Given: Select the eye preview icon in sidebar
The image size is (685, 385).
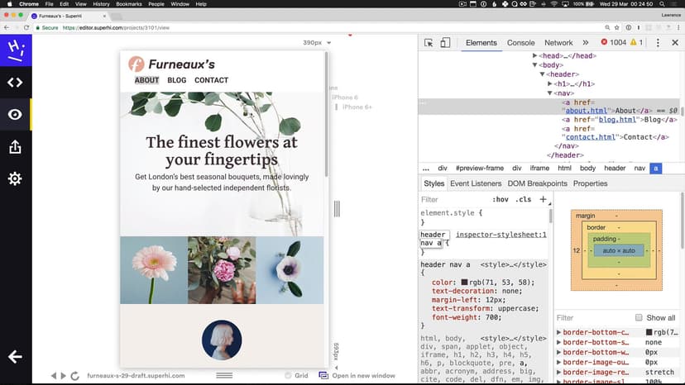Looking at the screenshot, I should coord(15,115).
